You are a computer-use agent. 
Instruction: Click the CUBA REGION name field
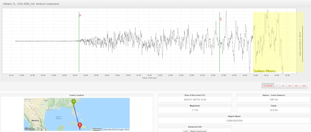click(234, 121)
